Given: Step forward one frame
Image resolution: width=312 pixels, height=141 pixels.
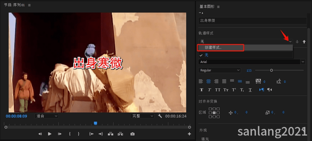Looking at the screenshot, I should click(x=60, y=134).
